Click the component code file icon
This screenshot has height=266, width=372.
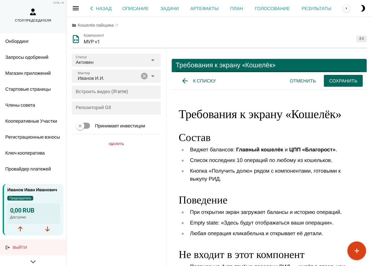point(76,39)
